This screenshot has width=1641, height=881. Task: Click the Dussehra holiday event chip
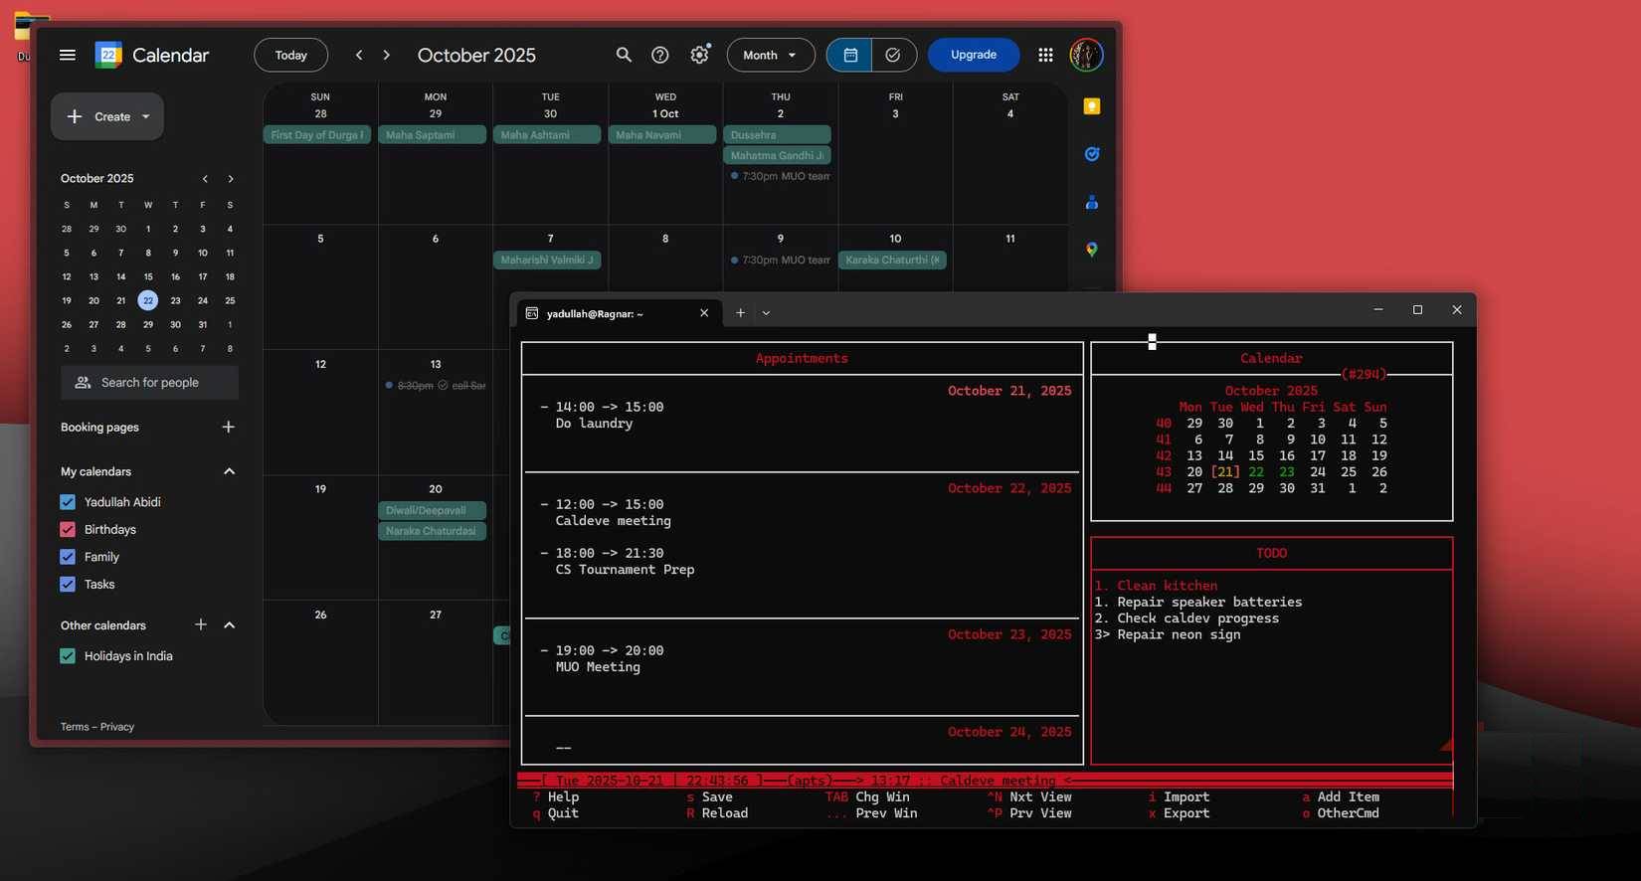777,134
